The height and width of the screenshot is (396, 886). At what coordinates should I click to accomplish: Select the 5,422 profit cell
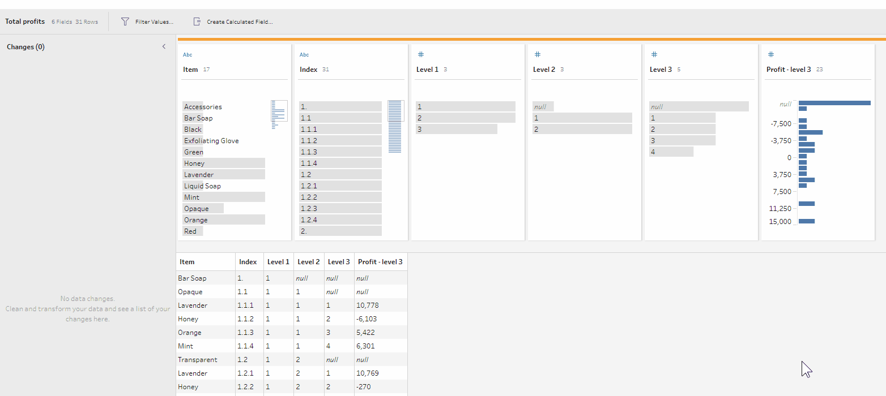pyautogui.click(x=381, y=333)
